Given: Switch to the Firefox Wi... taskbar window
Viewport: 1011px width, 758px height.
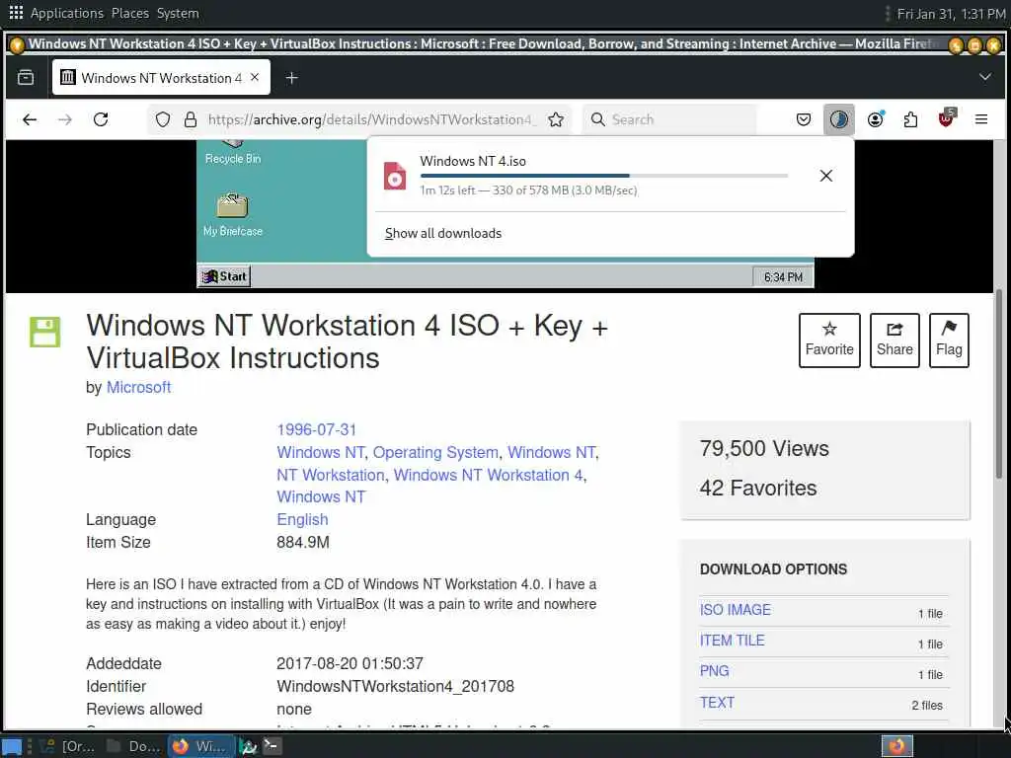Looking at the screenshot, I should 200,746.
